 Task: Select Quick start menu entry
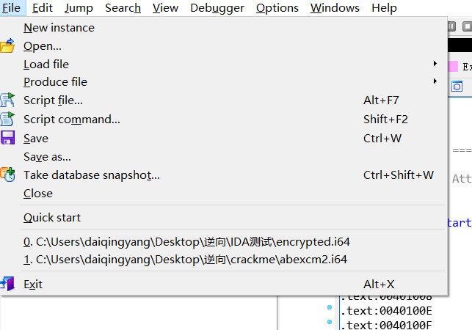point(52,218)
